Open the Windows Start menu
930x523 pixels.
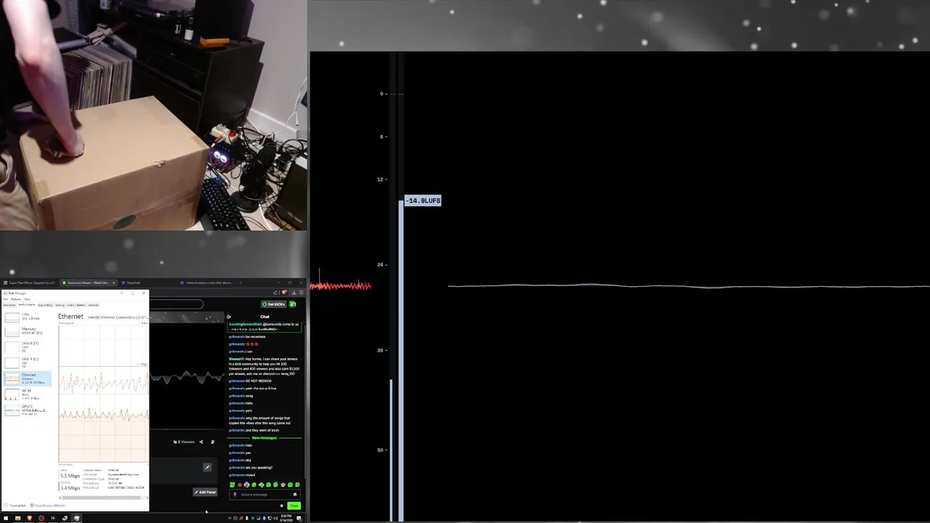coord(6,518)
